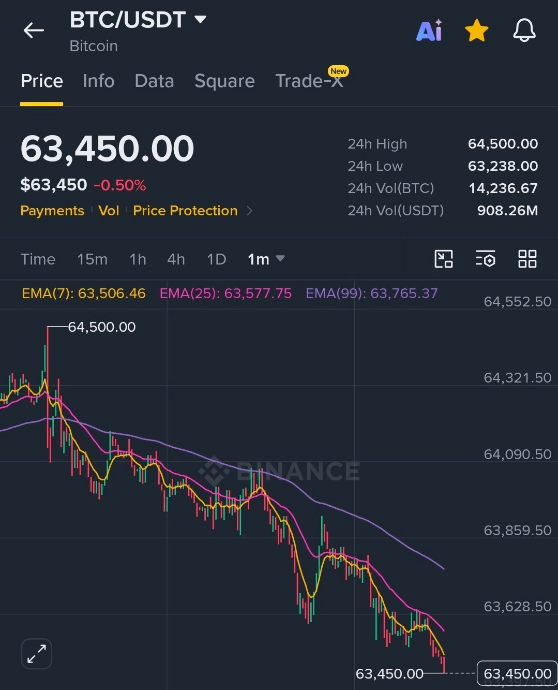The image size is (558, 690).
Task: Click the 63,450.00 chart low marker label
Action: coord(389,674)
